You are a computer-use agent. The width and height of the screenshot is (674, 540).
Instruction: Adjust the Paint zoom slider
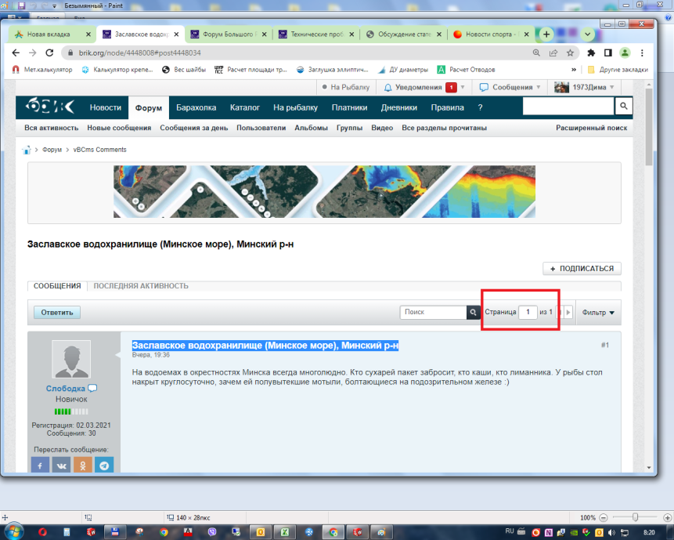[634, 518]
